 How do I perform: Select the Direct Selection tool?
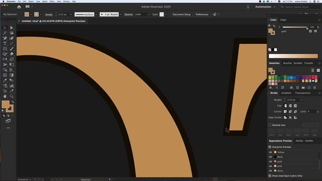[12, 28]
